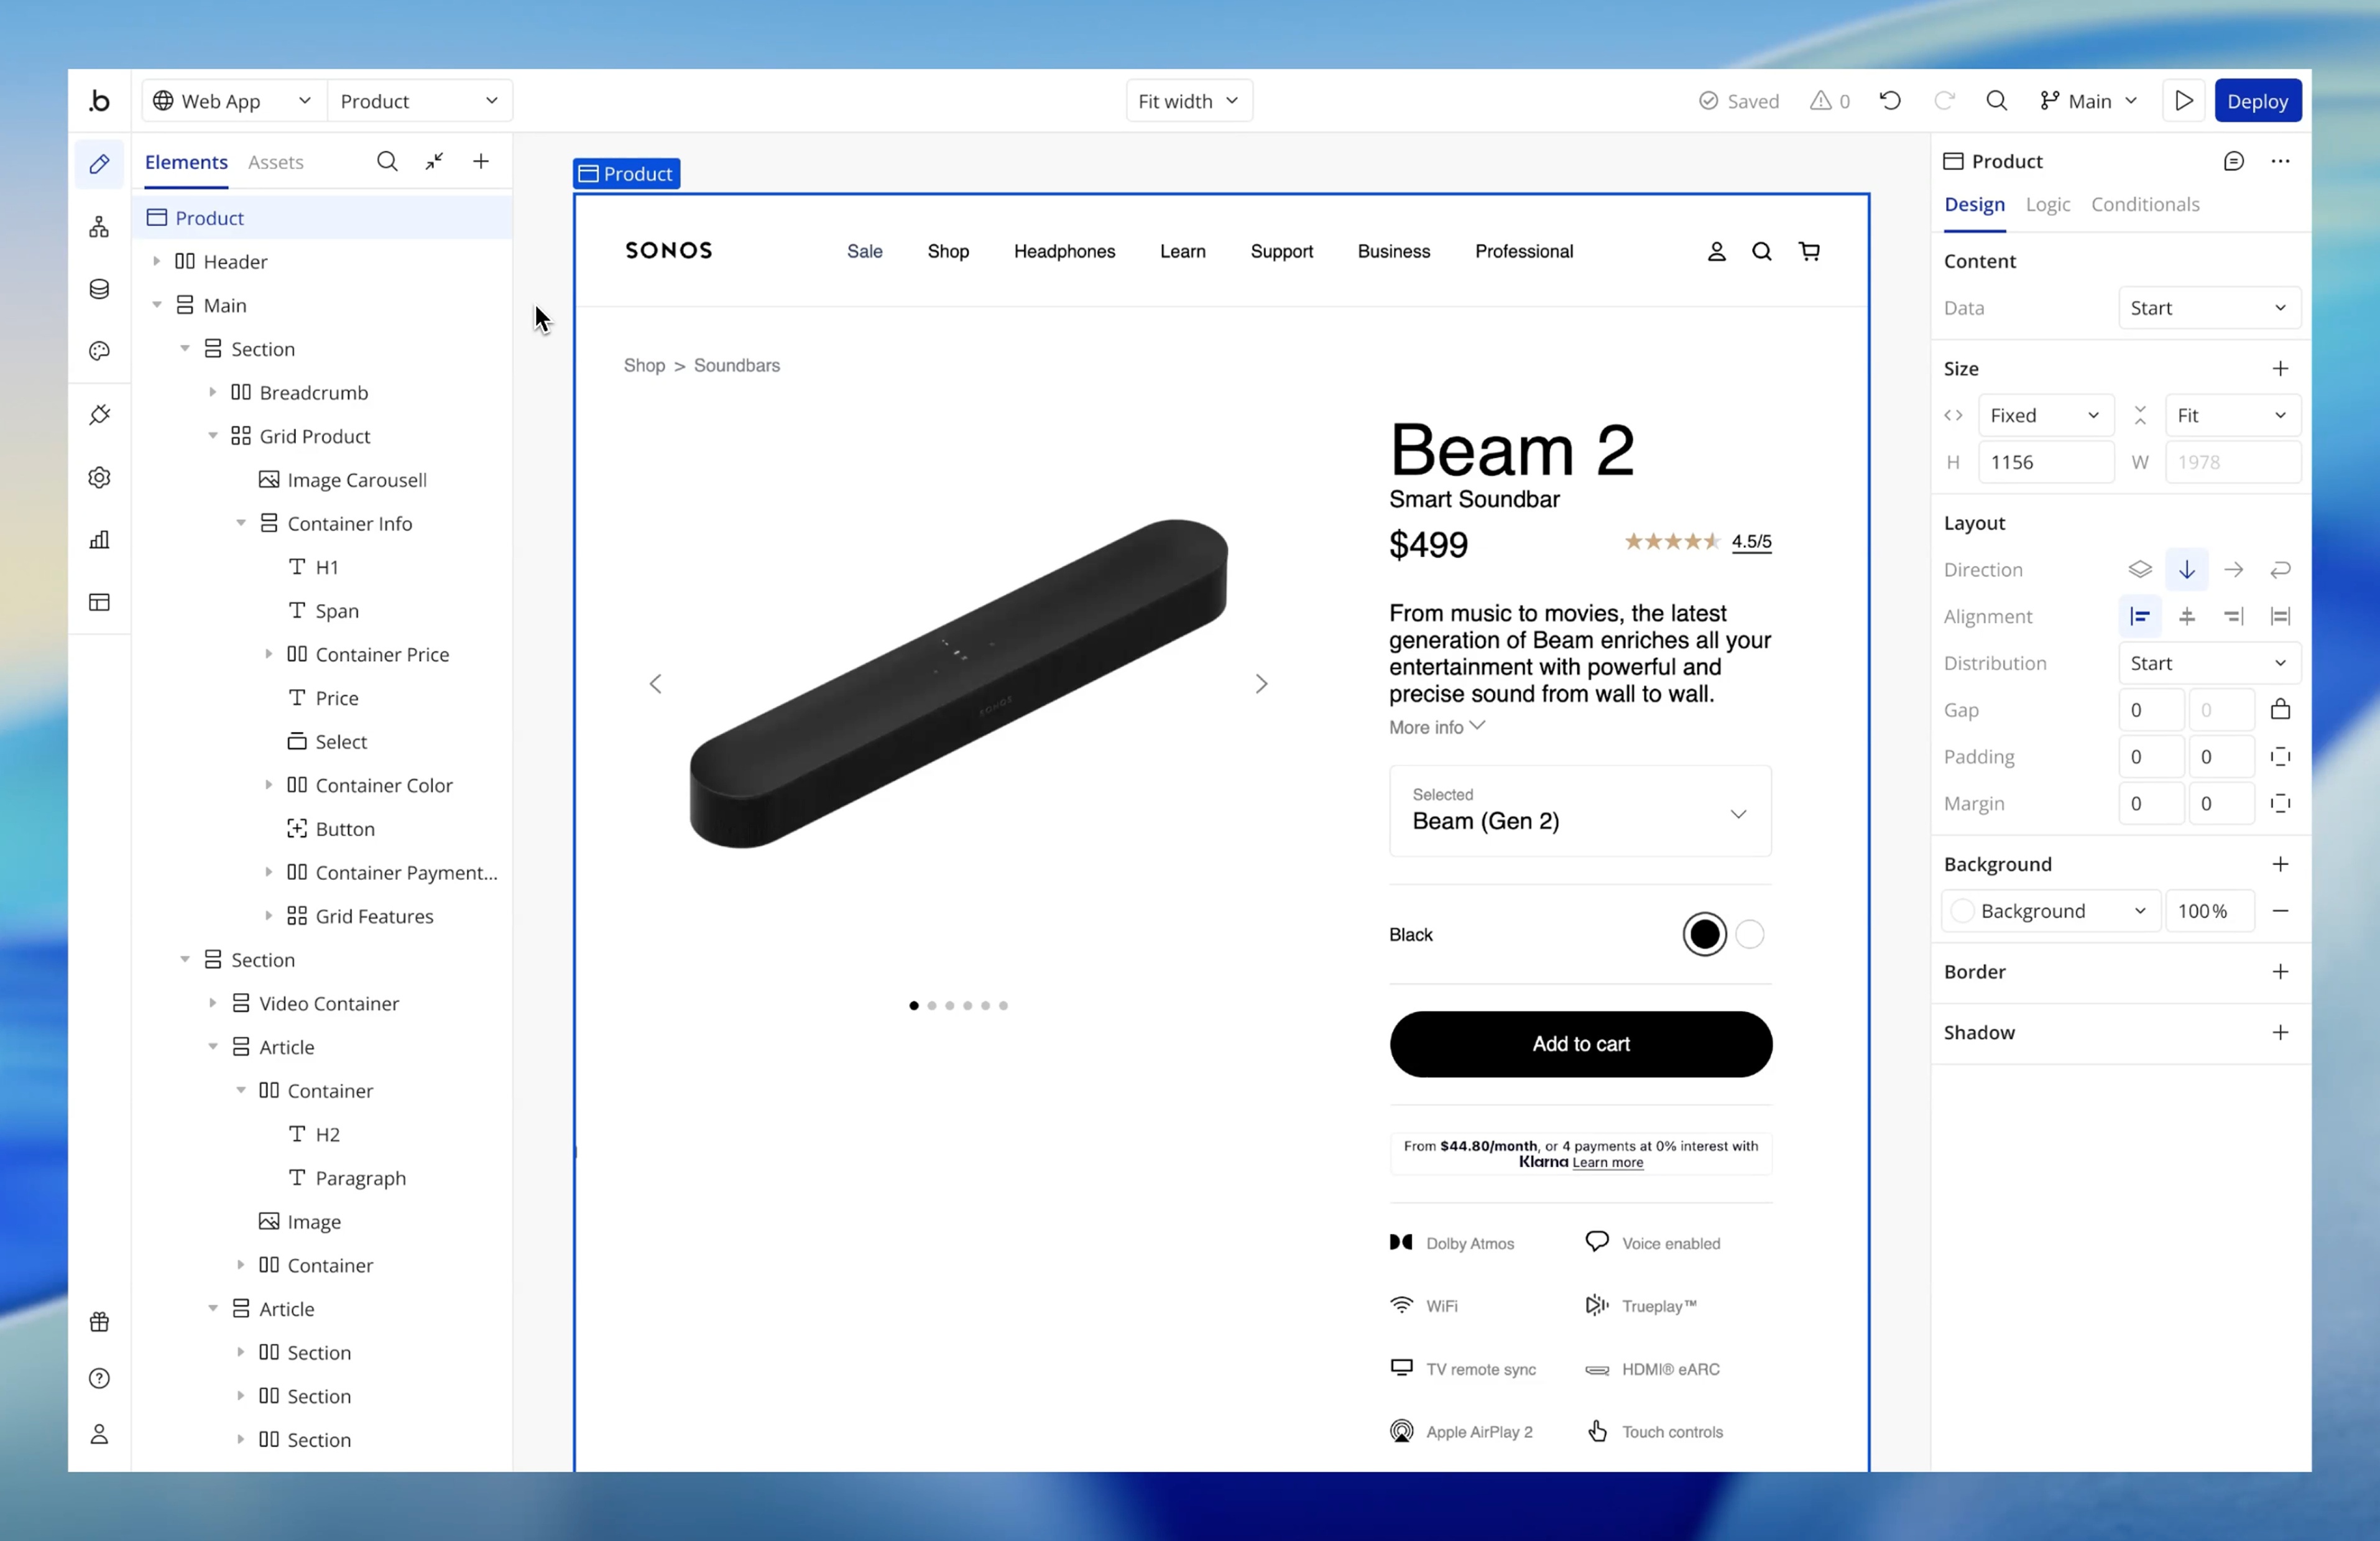Open the account profile sidebar icon

click(99, 1434)
